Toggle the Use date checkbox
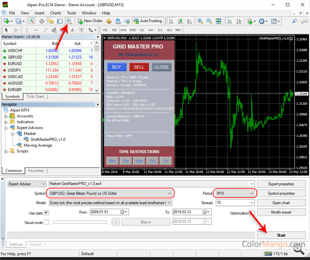 46,213
